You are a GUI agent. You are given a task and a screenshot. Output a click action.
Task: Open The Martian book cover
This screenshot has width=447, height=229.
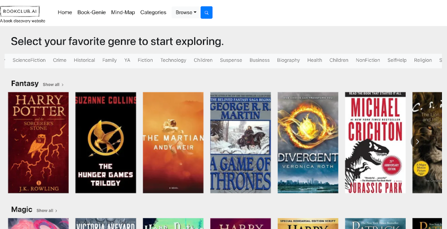[173, 142]
